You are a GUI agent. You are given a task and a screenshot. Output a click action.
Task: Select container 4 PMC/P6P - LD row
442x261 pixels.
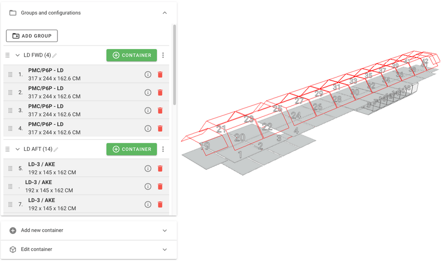80,128
